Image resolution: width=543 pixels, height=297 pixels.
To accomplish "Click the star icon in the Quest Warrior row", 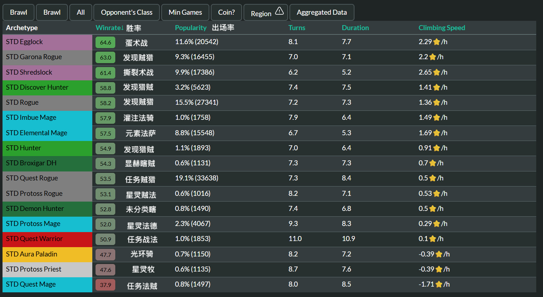I will tap(432, 239).
